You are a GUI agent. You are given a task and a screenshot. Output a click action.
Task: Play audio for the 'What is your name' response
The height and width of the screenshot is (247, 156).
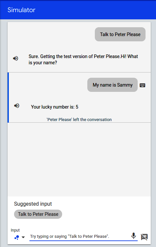(16, 58)
